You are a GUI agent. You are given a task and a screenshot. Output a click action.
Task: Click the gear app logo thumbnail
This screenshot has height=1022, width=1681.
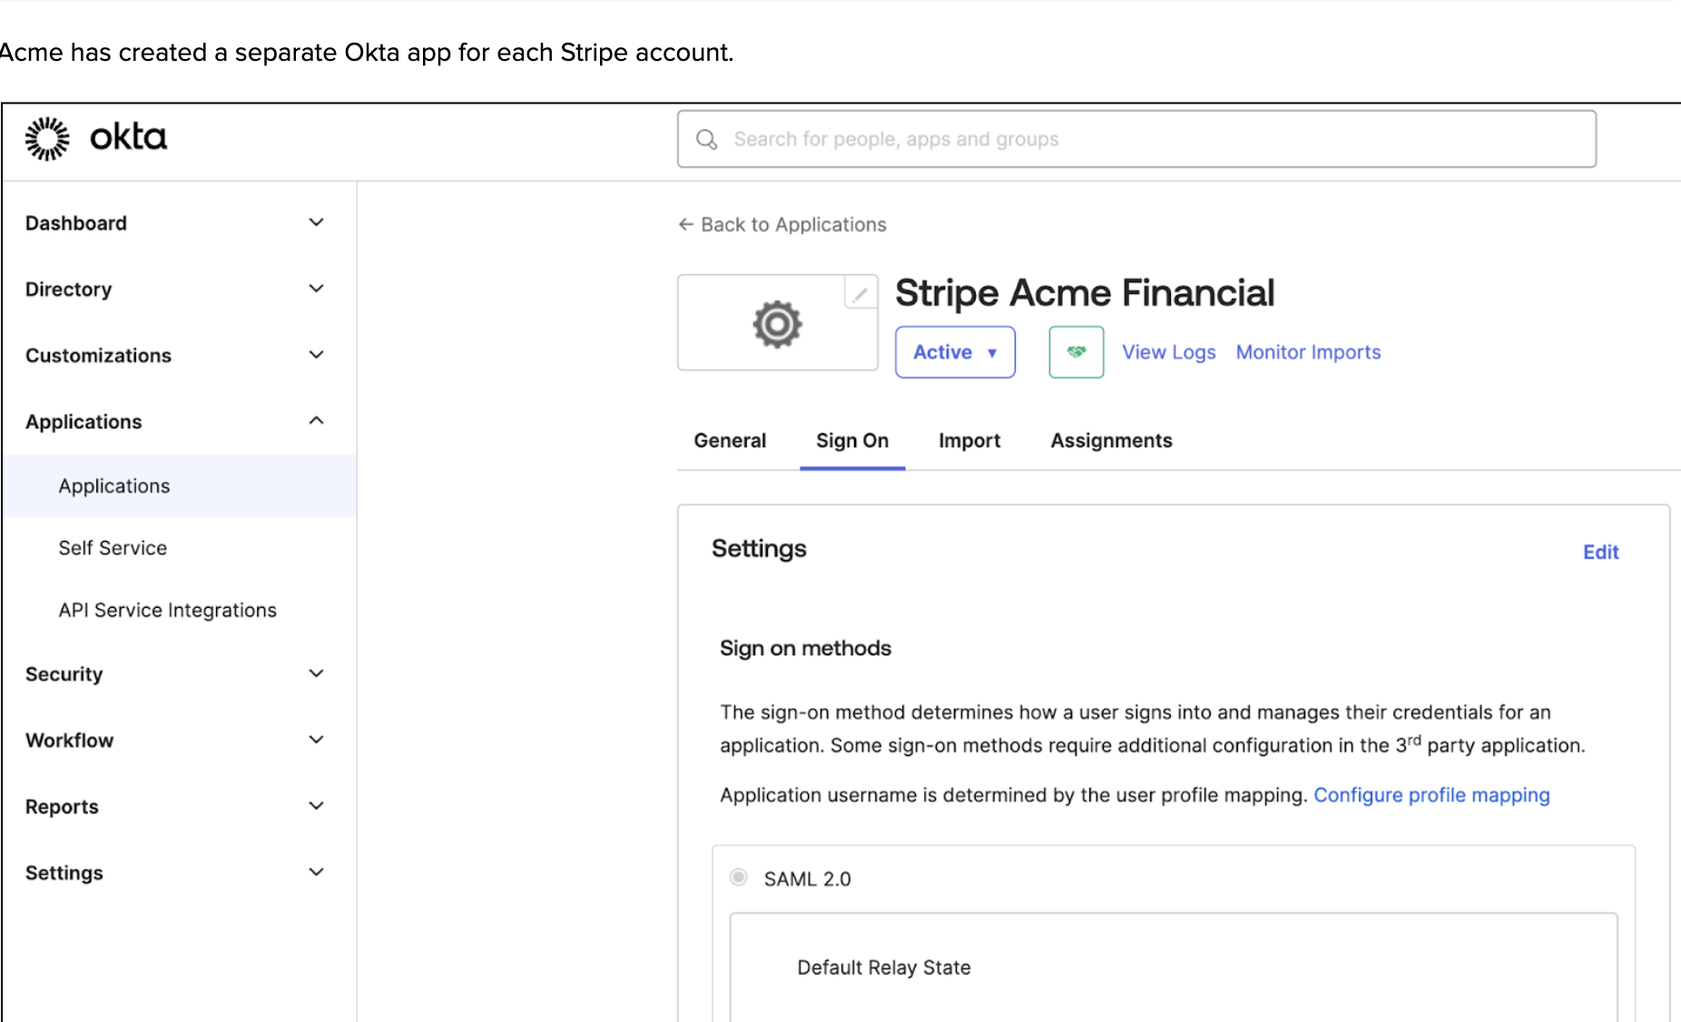777,323
